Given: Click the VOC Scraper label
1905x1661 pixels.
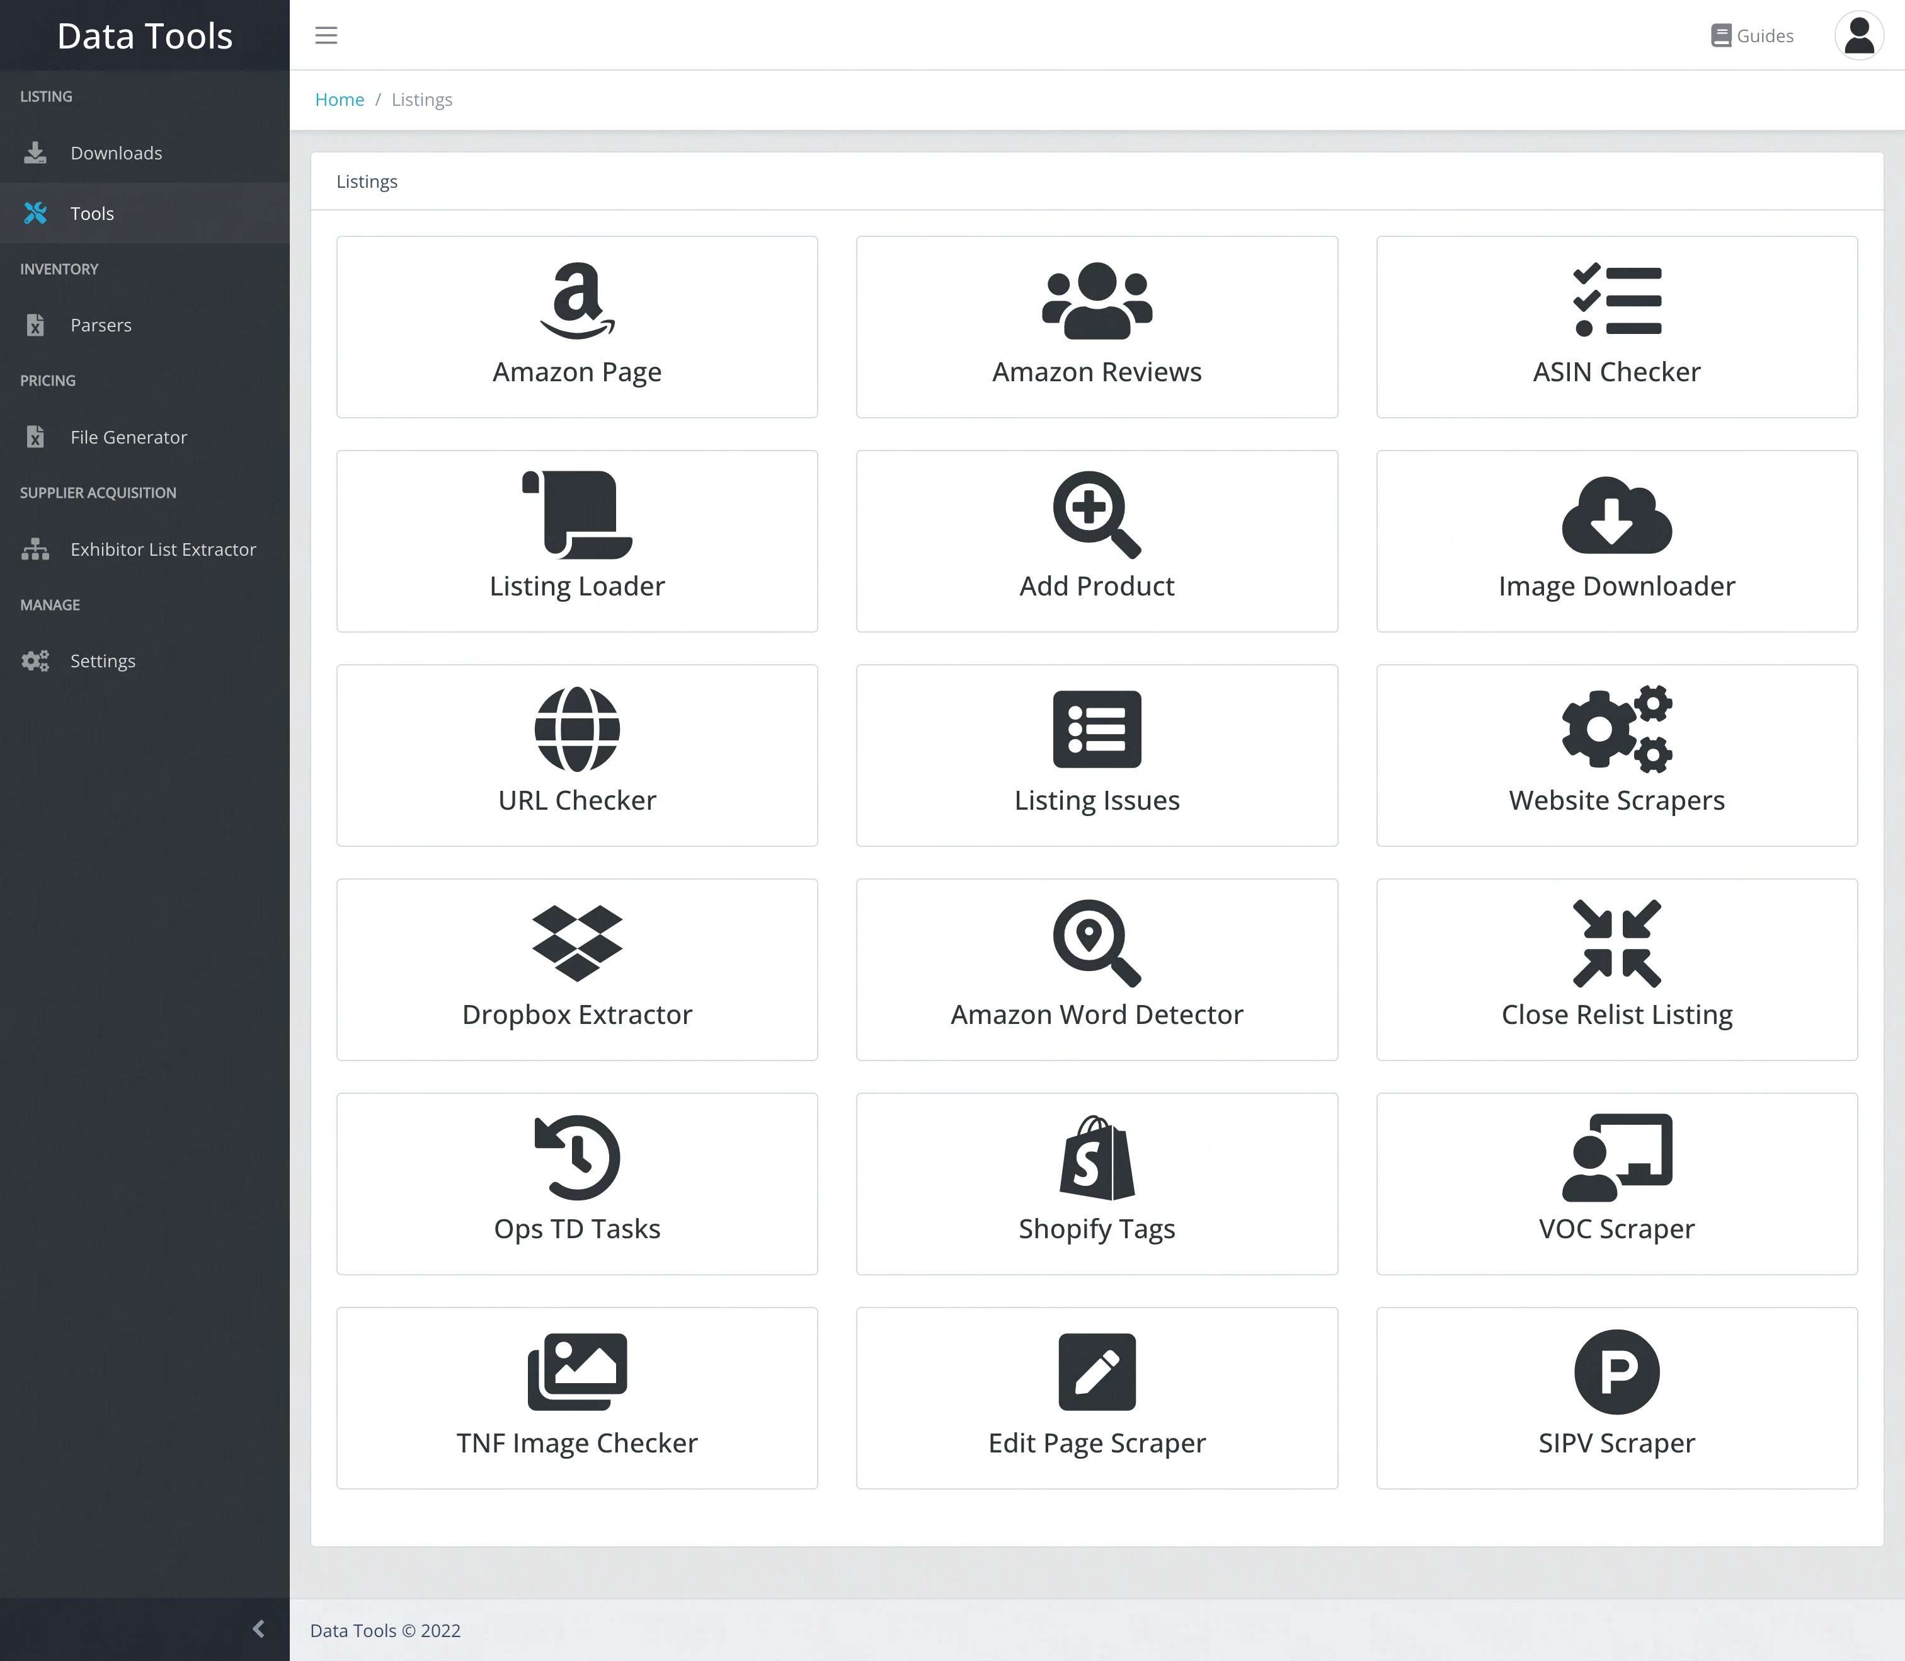Looking at the screenshot, I should click(x=1617, y=1228).
